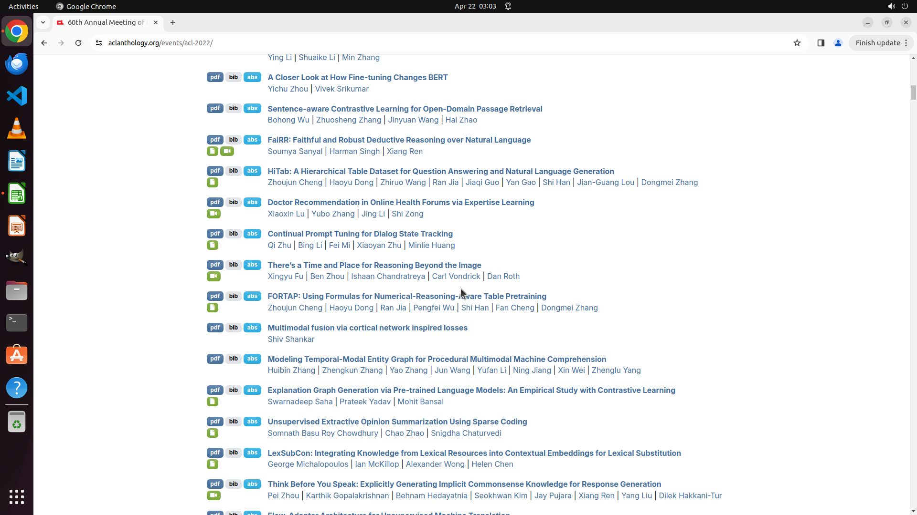Toggle abstract for A Closer Look BERT paper

coord(252,77)
